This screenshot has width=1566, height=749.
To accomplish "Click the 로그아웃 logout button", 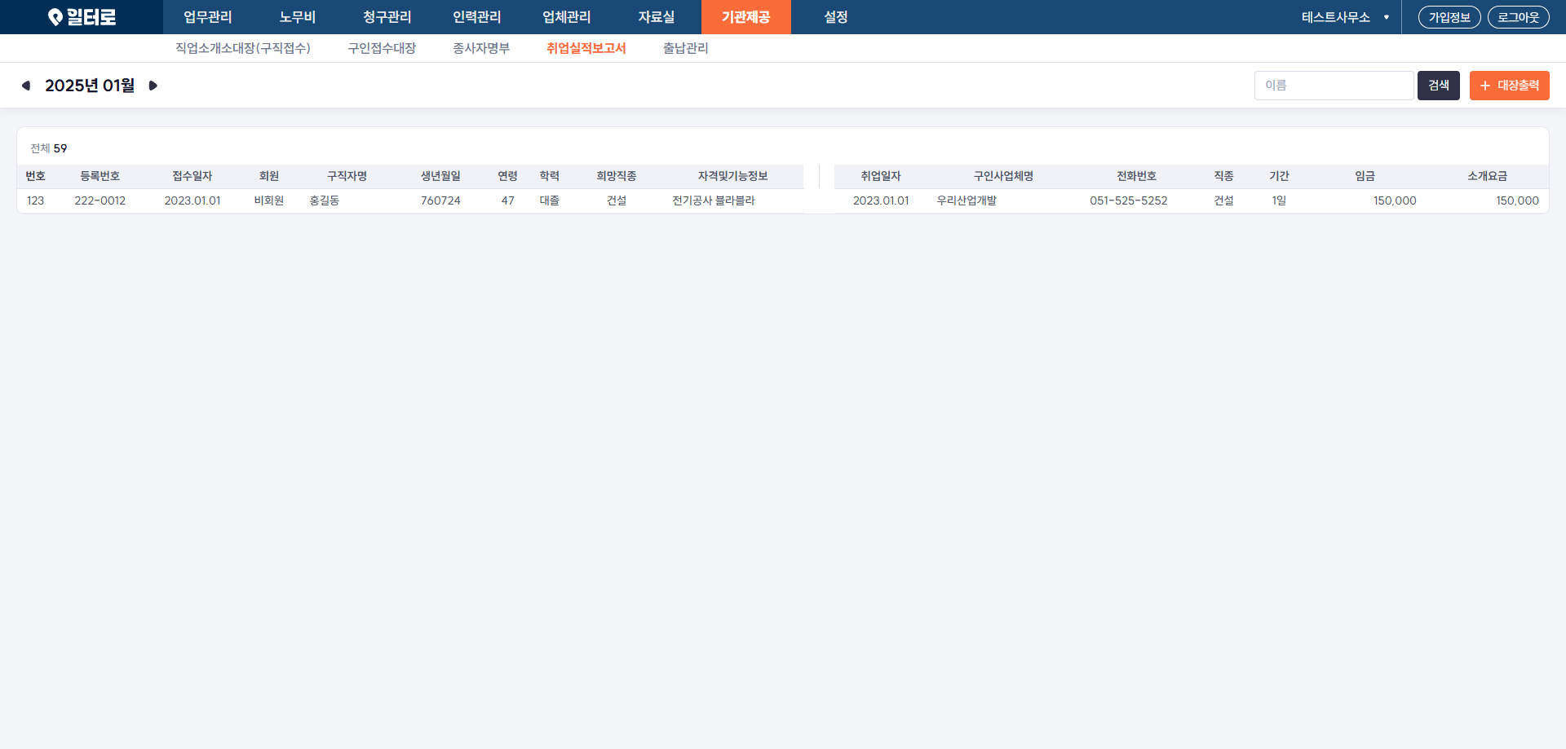I will [1518, 17].
